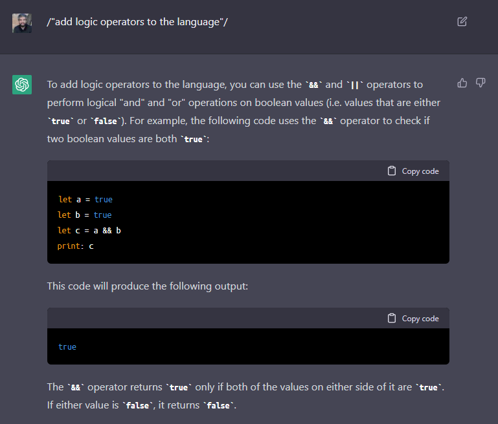Click the thumbs up icon

tap(462, 83)
